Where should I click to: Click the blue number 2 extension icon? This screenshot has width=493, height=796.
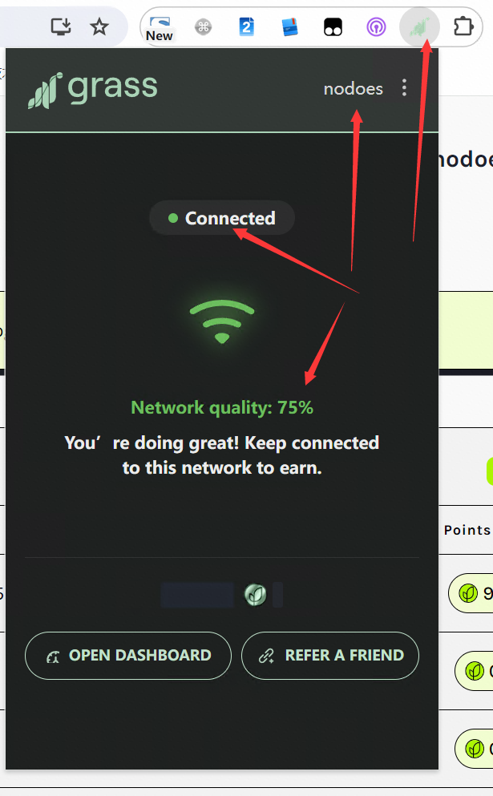(x=246, y=26)
